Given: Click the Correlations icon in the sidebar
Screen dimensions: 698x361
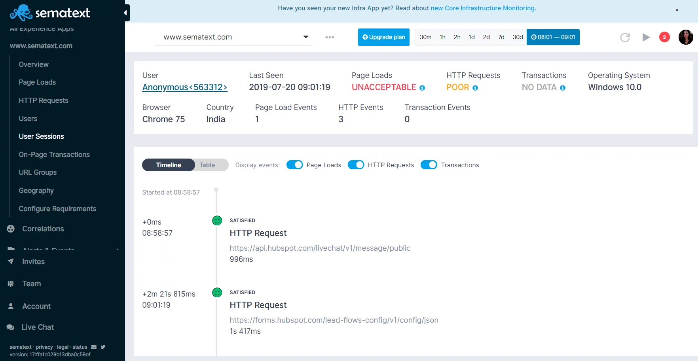Looking at the screenshot, I should [x=11, y=229].
